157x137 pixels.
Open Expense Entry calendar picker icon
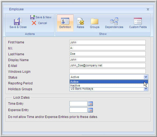[x=90, y=110]
